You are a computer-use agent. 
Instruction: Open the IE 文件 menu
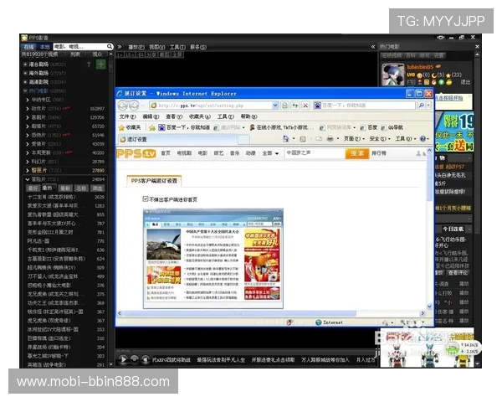tap(127, 116)
